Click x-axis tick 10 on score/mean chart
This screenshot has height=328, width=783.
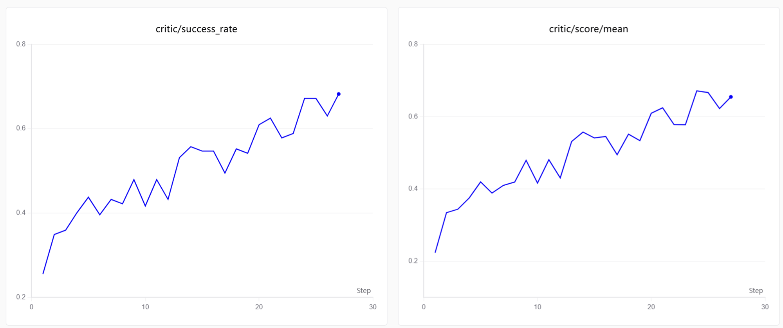coord(538,307)
